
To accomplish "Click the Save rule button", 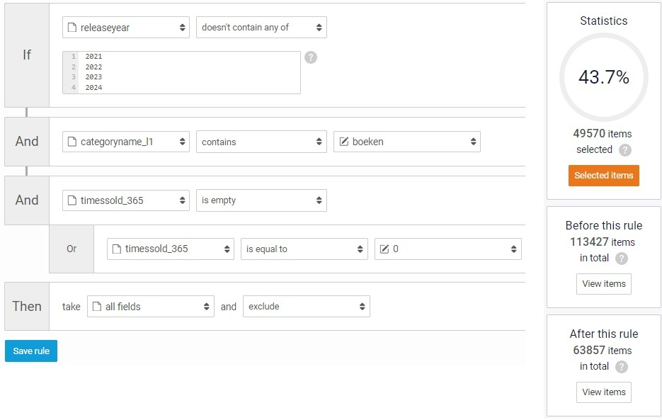I will [x=31, y=351].
